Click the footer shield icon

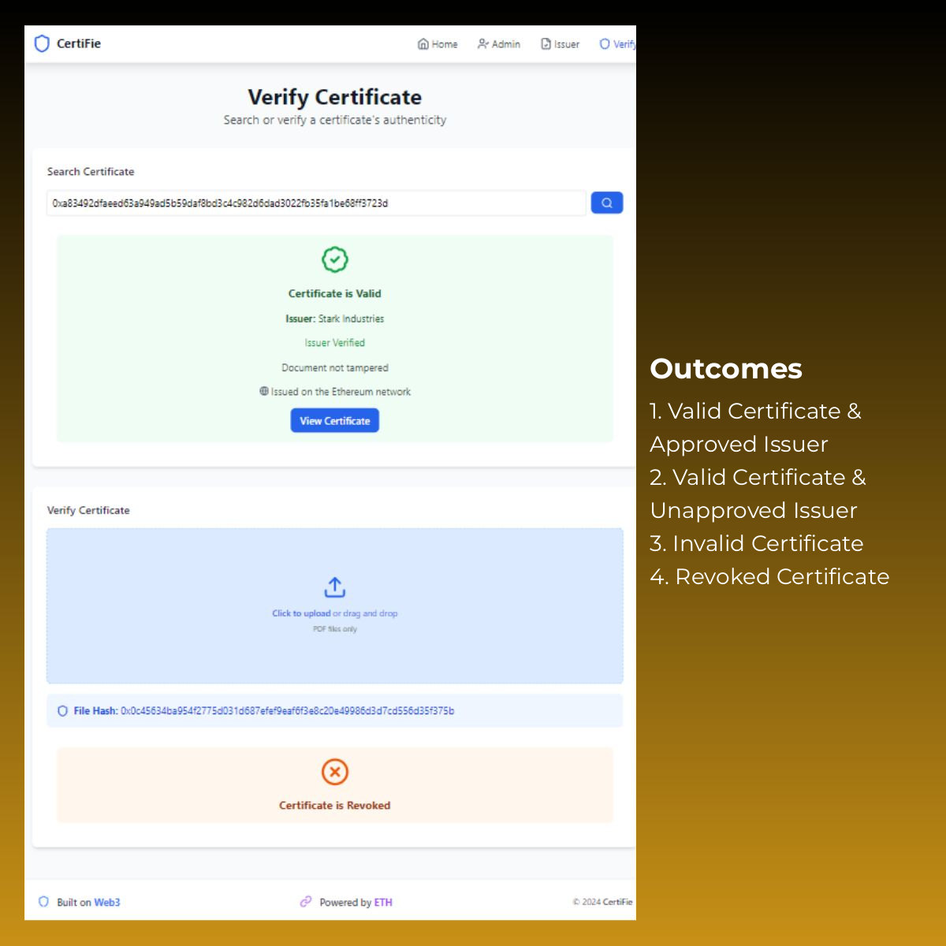coord(43,902)
